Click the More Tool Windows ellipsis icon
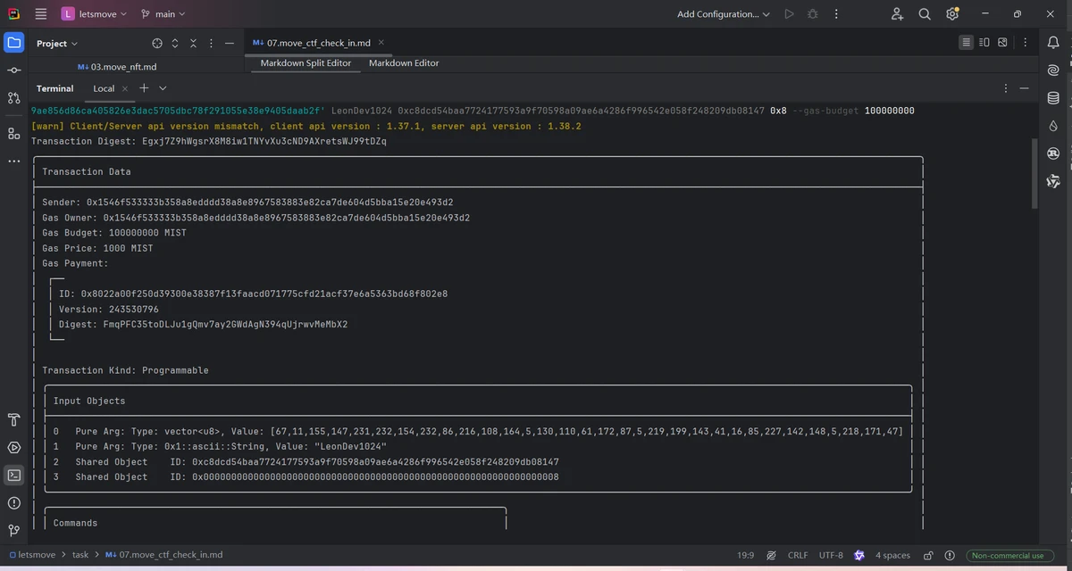This screenshot has height=571, width=1072. [13, 161]
